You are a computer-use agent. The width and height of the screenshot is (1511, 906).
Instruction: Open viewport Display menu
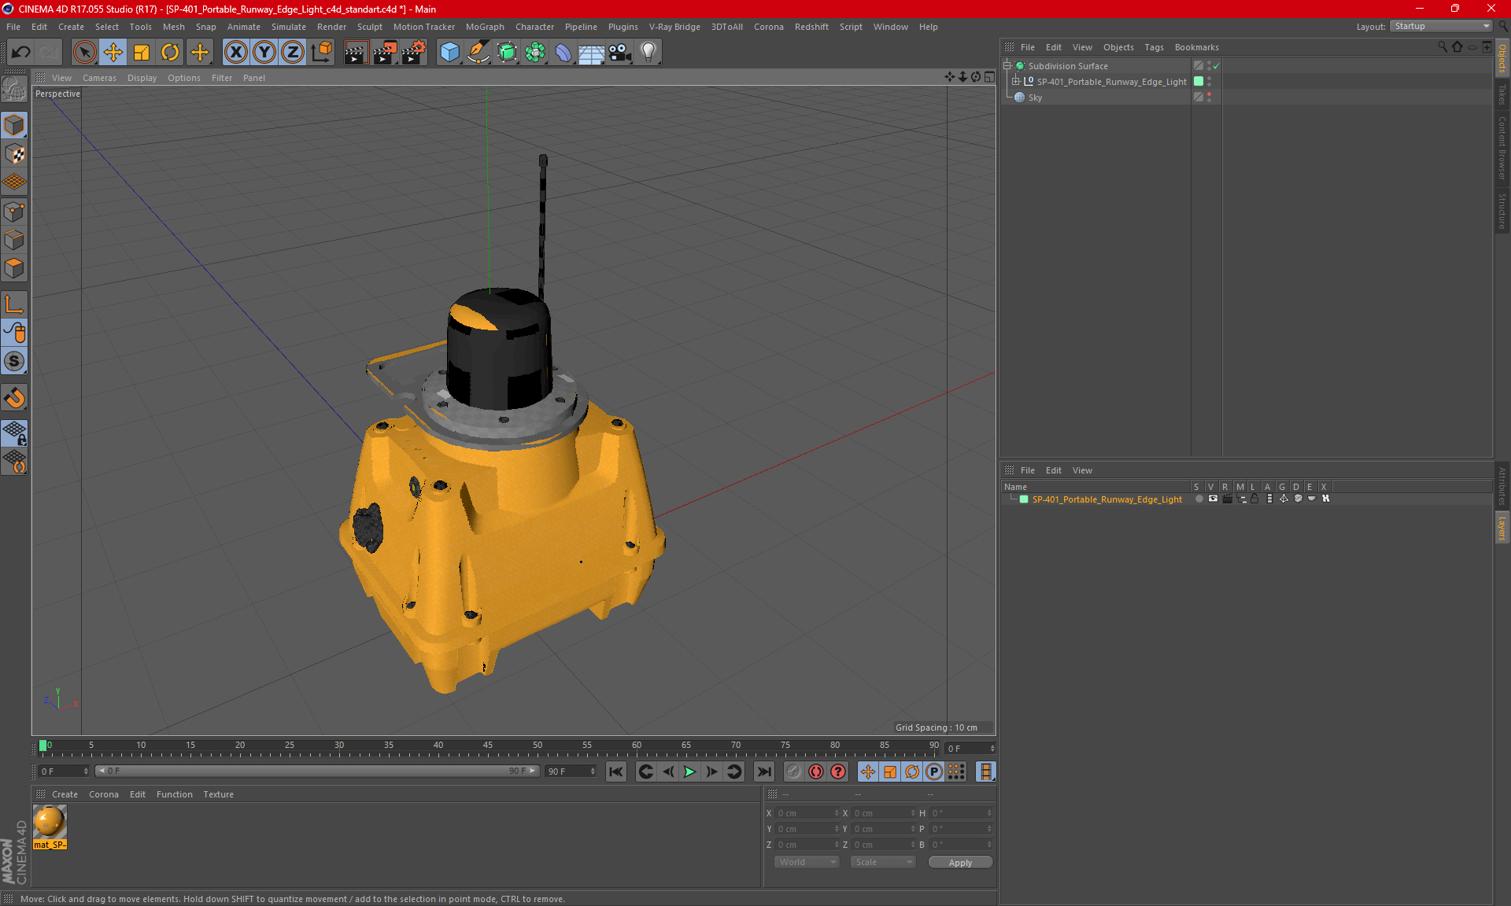tap(142, 78)
